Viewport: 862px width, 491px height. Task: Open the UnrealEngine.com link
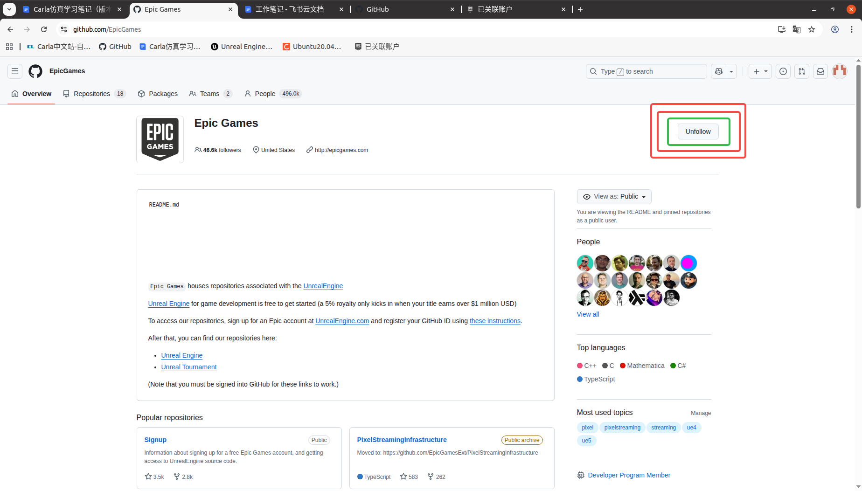click(x=342, y=321)
